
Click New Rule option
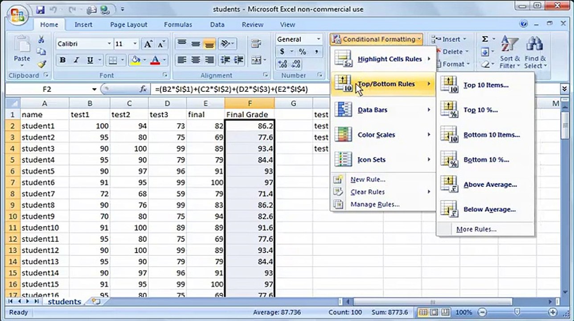pyautogui.click(x=383, y=179)
